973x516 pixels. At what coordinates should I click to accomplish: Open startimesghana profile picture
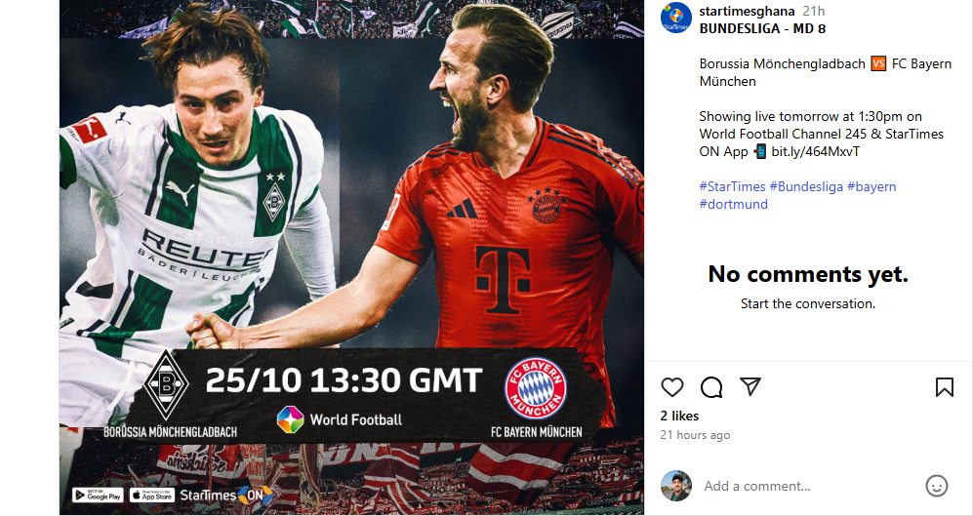(x=675, y=18)
